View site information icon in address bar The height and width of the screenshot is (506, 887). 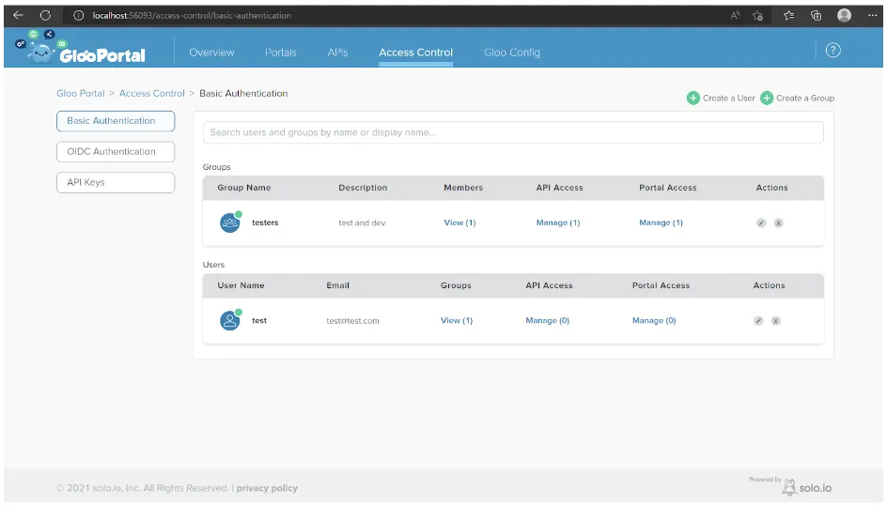coord(79,15)
